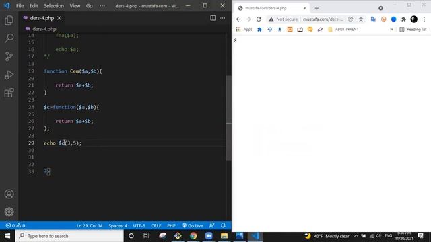Open Chrome Reading list
The width and height of the screenshot is (431, 242).
click(413, 30)
